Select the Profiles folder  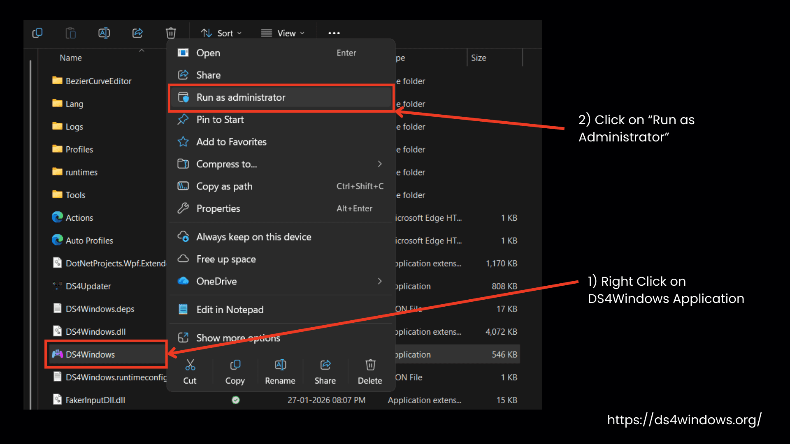click(73, 149)
